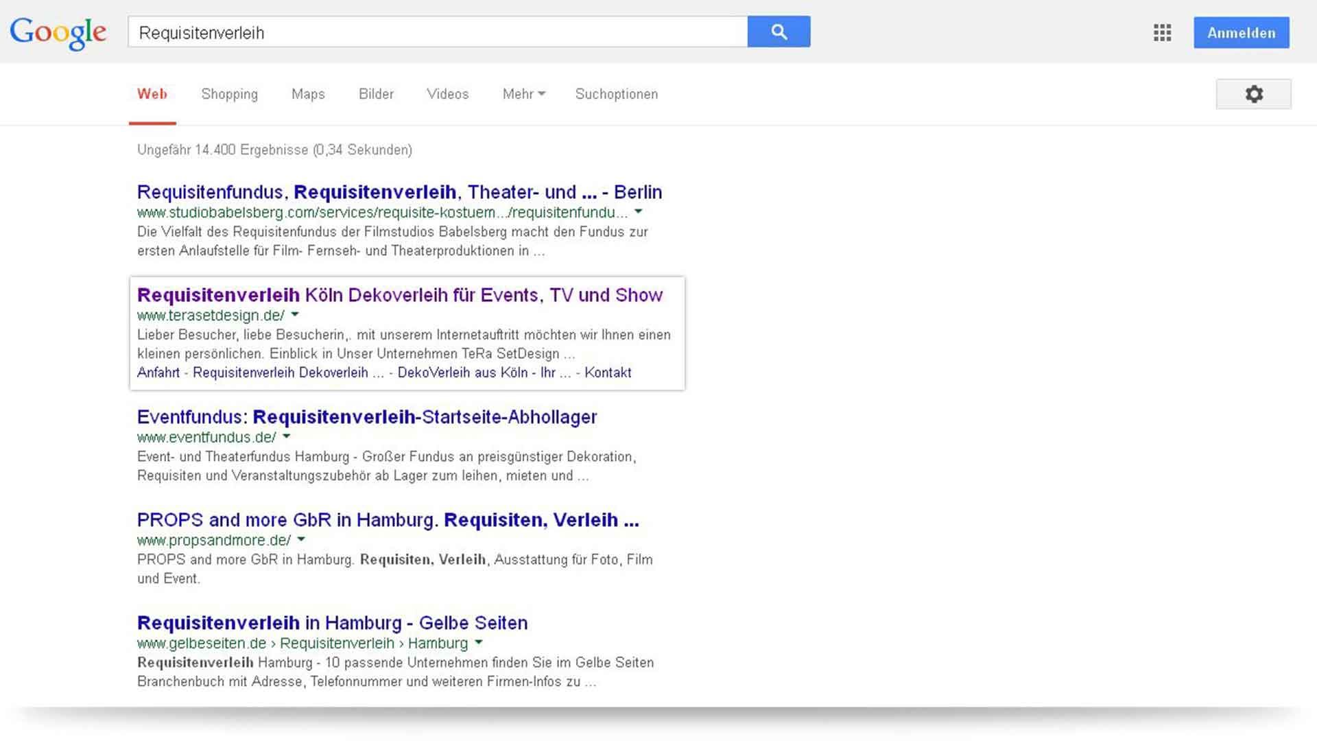This screenshot has width=1317, height=741.
Task: Expand arrow next to gelbeseiten.de breadcrumb
Action: [479, 642]
